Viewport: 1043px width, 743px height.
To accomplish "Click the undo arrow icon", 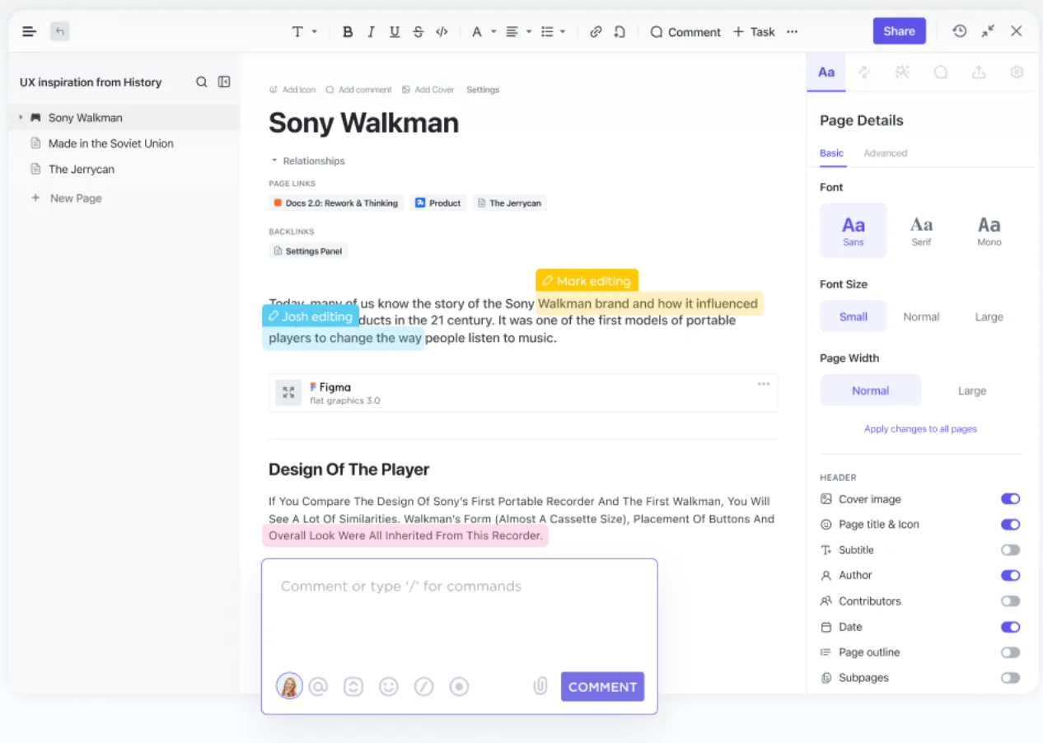I will [59, 31].
